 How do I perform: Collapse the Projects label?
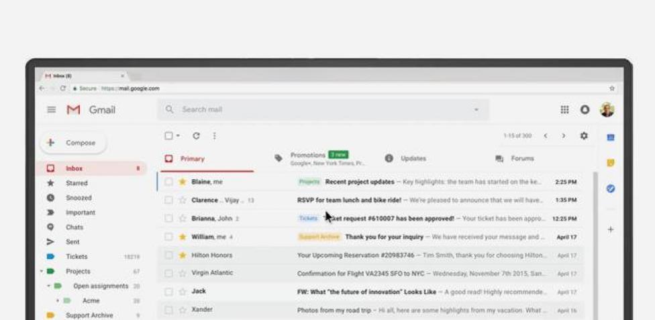click(x=42, y=271)
